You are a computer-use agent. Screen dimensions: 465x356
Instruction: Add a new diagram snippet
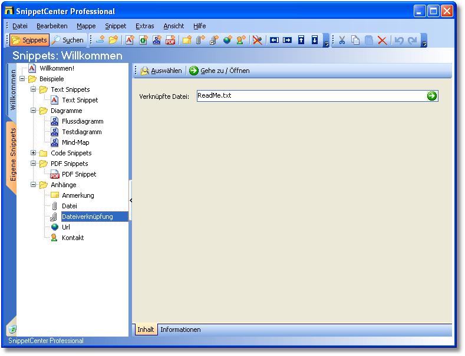157,40
